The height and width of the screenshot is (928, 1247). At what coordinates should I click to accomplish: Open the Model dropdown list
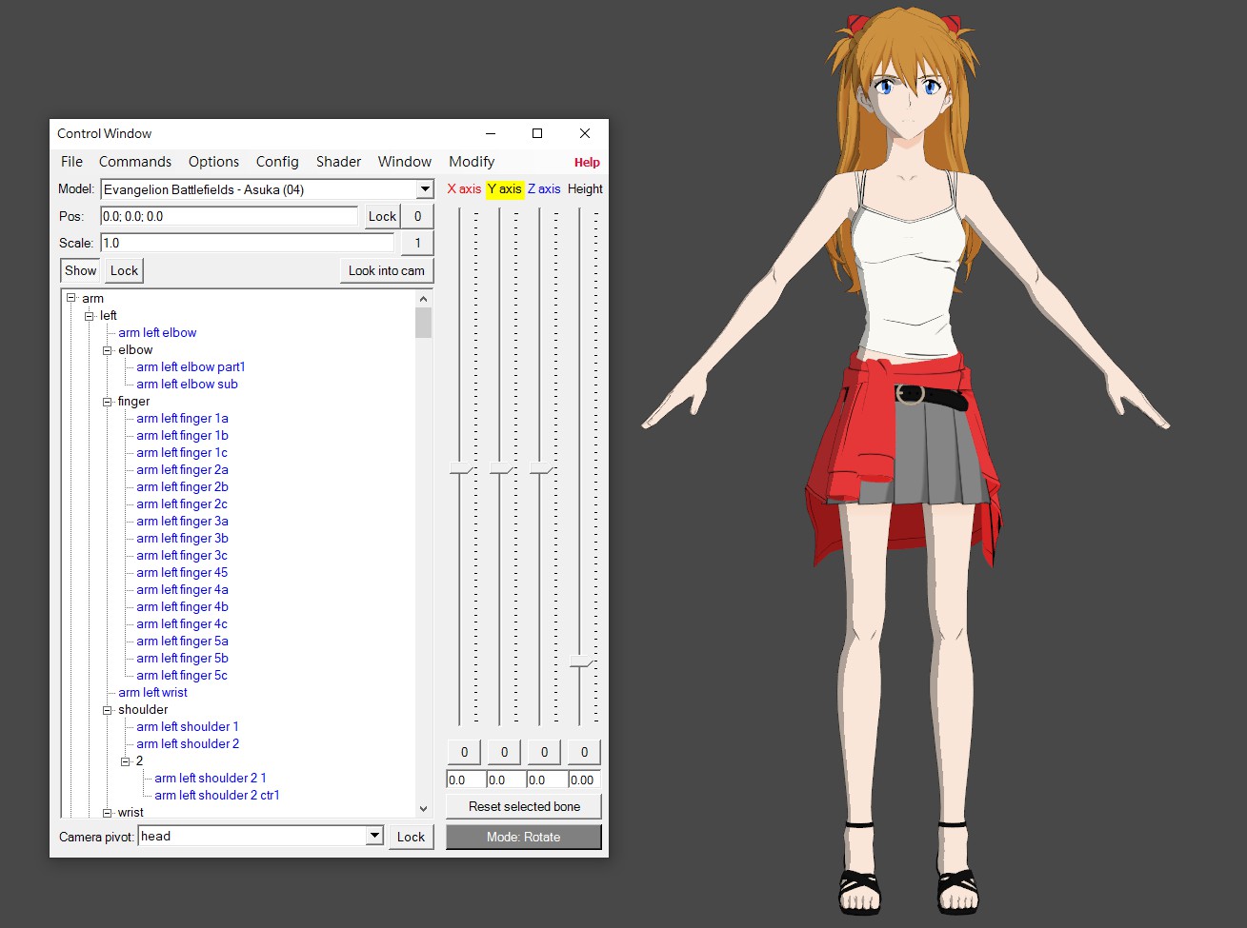click(x=425, y=189)
